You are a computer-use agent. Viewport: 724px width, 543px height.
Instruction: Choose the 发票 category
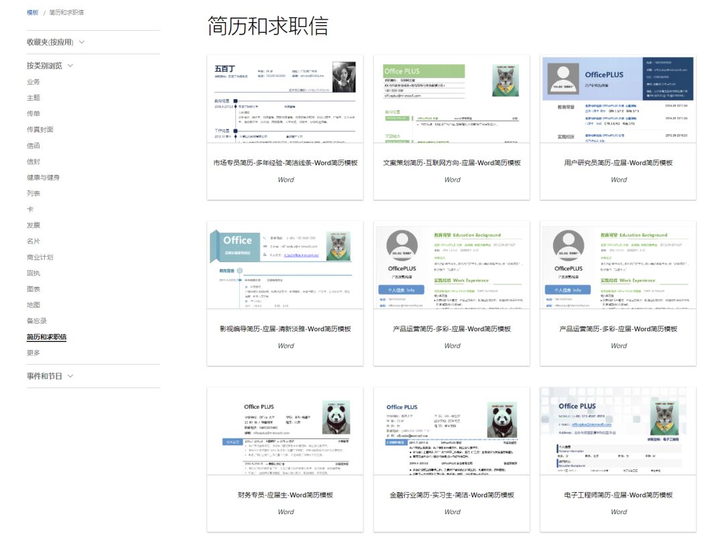(34, 225)
